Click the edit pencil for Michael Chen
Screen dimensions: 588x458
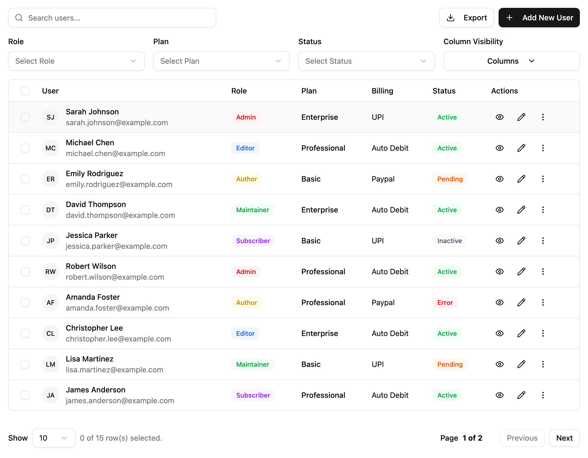[521, 148]
